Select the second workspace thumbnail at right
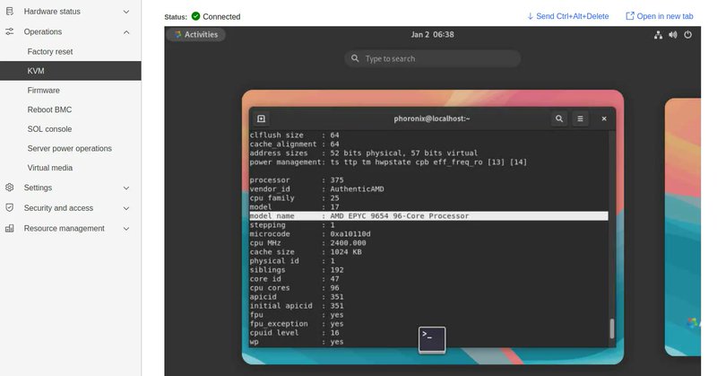The height and width of the screenshot is (376, 717). point(682,227)
